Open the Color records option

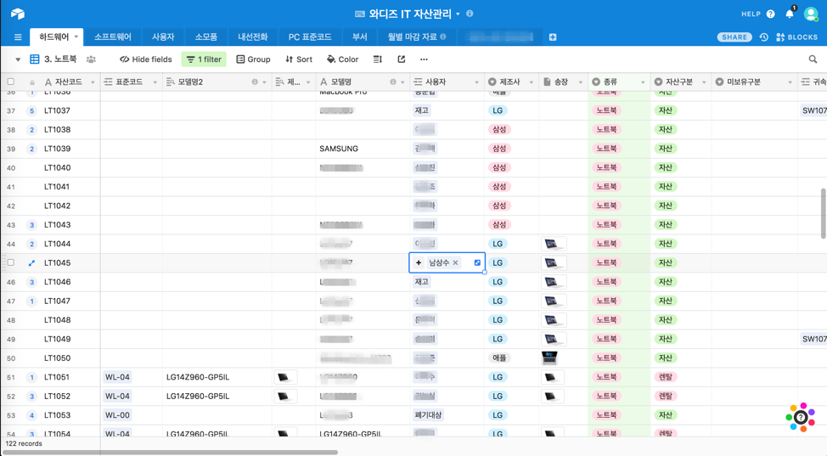(343, 59)
